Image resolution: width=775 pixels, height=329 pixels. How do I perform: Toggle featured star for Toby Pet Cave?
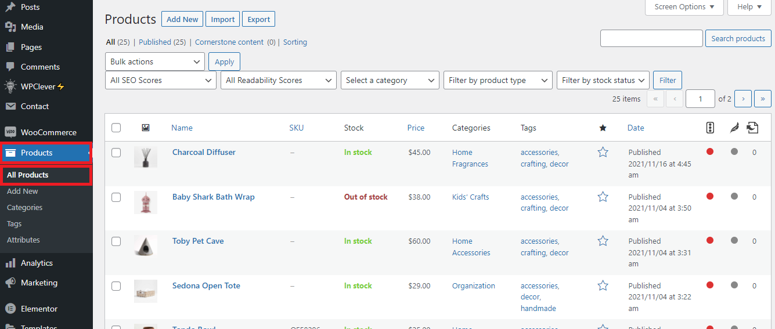click(603, 241)
